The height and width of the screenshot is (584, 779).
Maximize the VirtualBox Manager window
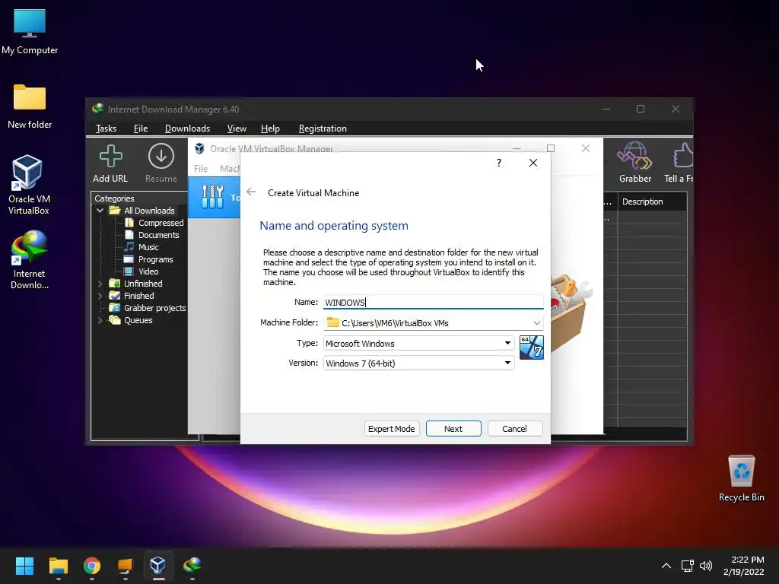(x=551, y=148)
